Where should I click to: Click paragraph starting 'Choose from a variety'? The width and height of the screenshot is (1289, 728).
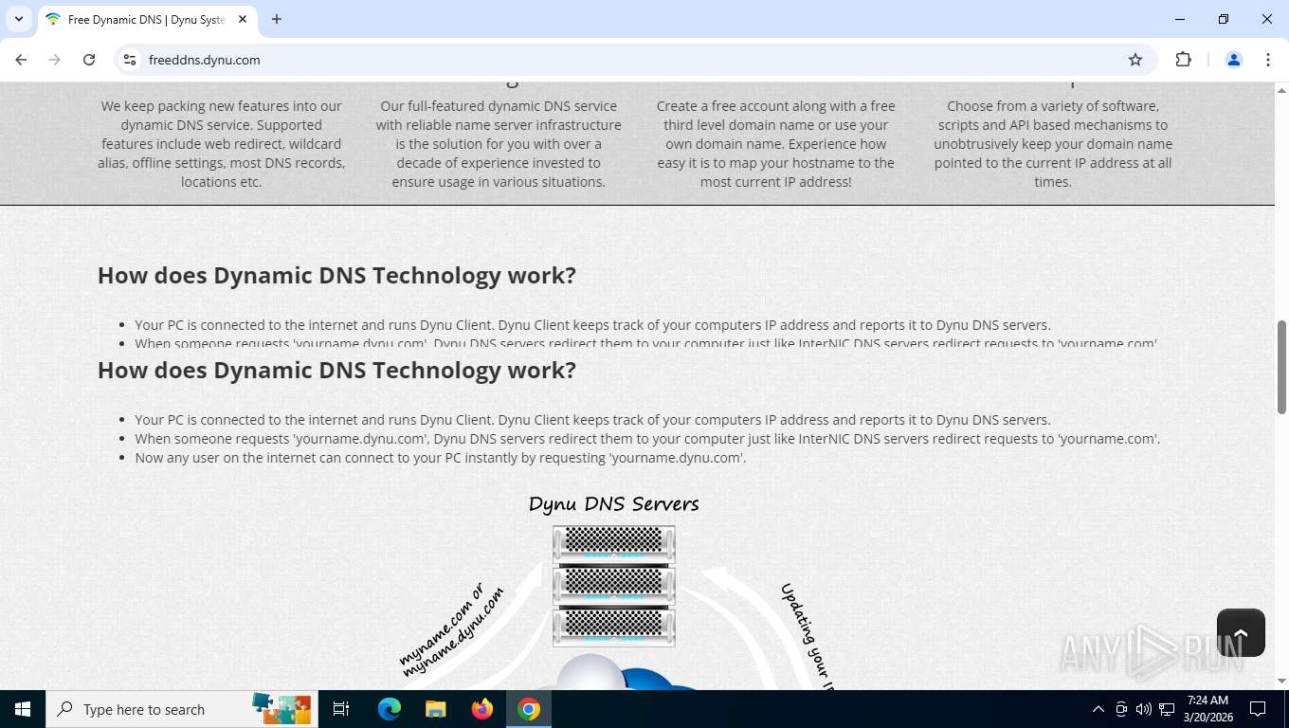[x=1053, y=144]
